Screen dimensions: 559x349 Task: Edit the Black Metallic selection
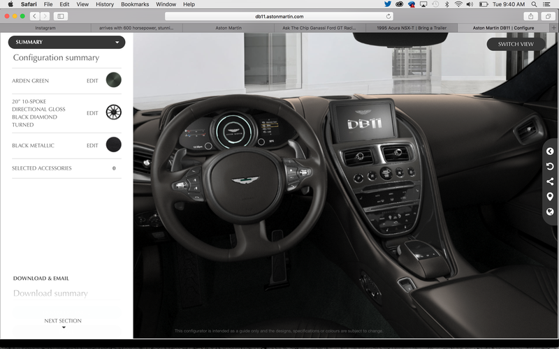(92, 146)
